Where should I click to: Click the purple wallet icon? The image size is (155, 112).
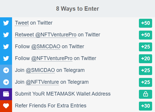[6, 94]
